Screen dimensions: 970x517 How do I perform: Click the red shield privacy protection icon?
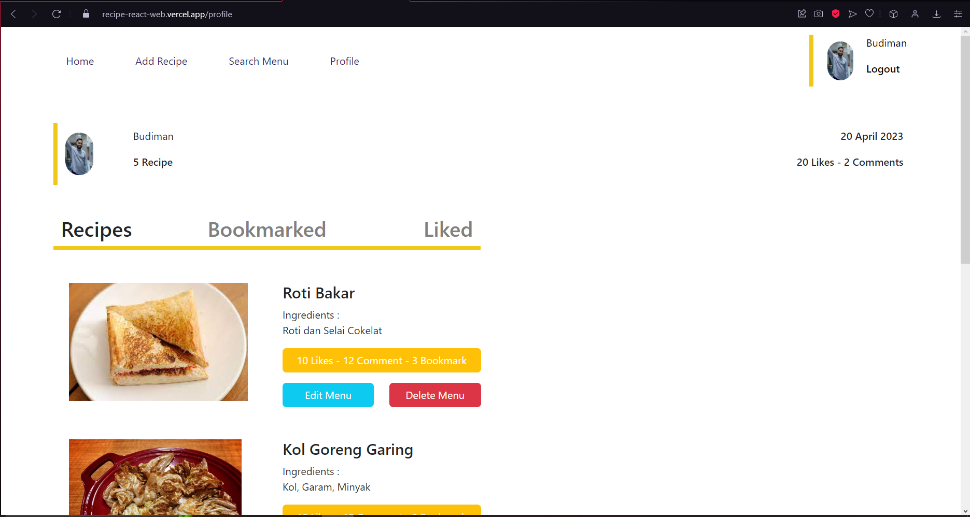(x=835, y=13)
